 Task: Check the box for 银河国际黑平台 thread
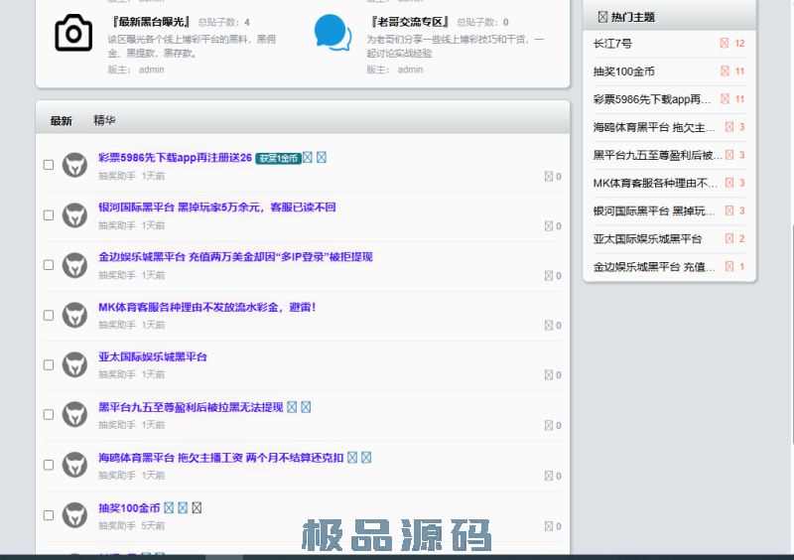pyautogui.click(x=49, y=215)
